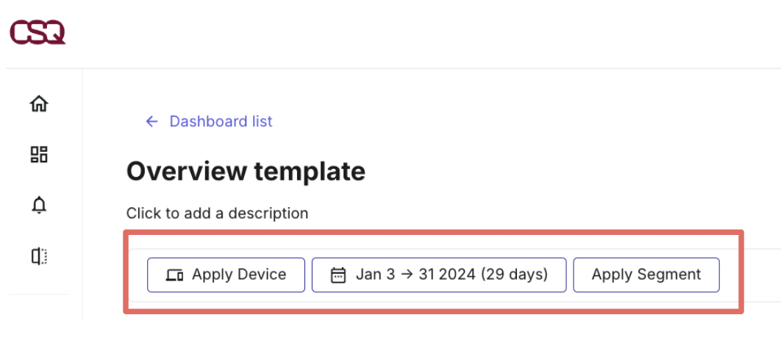Click the "Apply Segment" text label
781x348 pixels.
click(x=646, y=275)
